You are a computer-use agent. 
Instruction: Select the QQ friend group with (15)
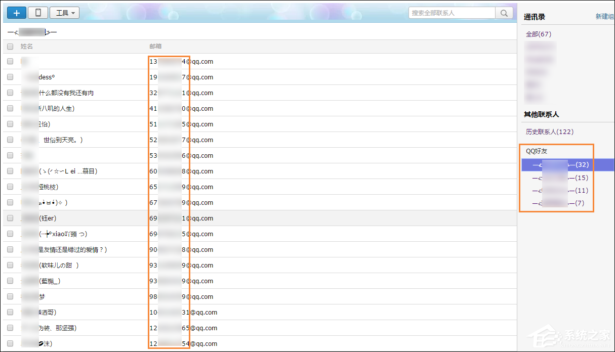point(560,178)
